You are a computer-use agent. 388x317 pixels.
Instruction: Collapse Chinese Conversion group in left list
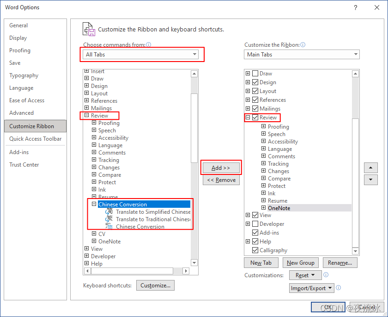(94, 204)
